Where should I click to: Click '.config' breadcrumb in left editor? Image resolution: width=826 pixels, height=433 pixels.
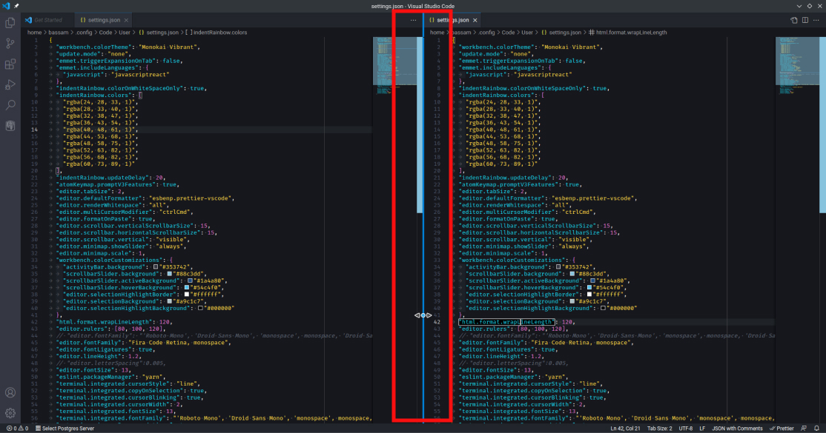tap(84, 33)
